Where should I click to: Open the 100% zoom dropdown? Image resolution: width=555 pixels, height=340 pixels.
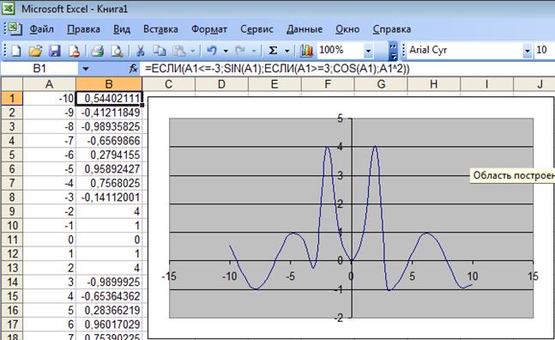tap(368, 52)
